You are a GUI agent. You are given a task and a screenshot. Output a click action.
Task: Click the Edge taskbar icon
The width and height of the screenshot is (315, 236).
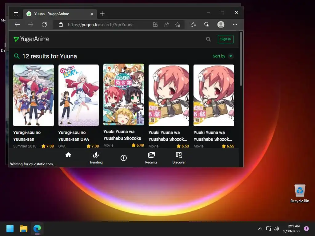[37, 229]
